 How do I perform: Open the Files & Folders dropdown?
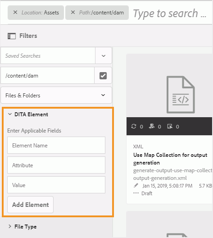[56, 95]
